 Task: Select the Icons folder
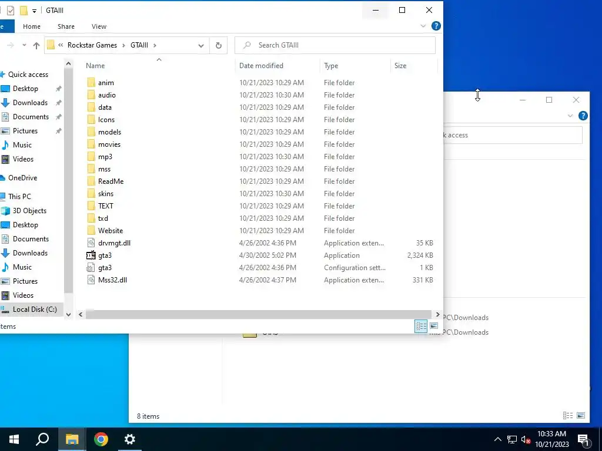[x=106, y=120]
